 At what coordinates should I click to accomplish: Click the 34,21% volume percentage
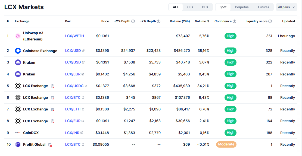(x=203, y=86)
